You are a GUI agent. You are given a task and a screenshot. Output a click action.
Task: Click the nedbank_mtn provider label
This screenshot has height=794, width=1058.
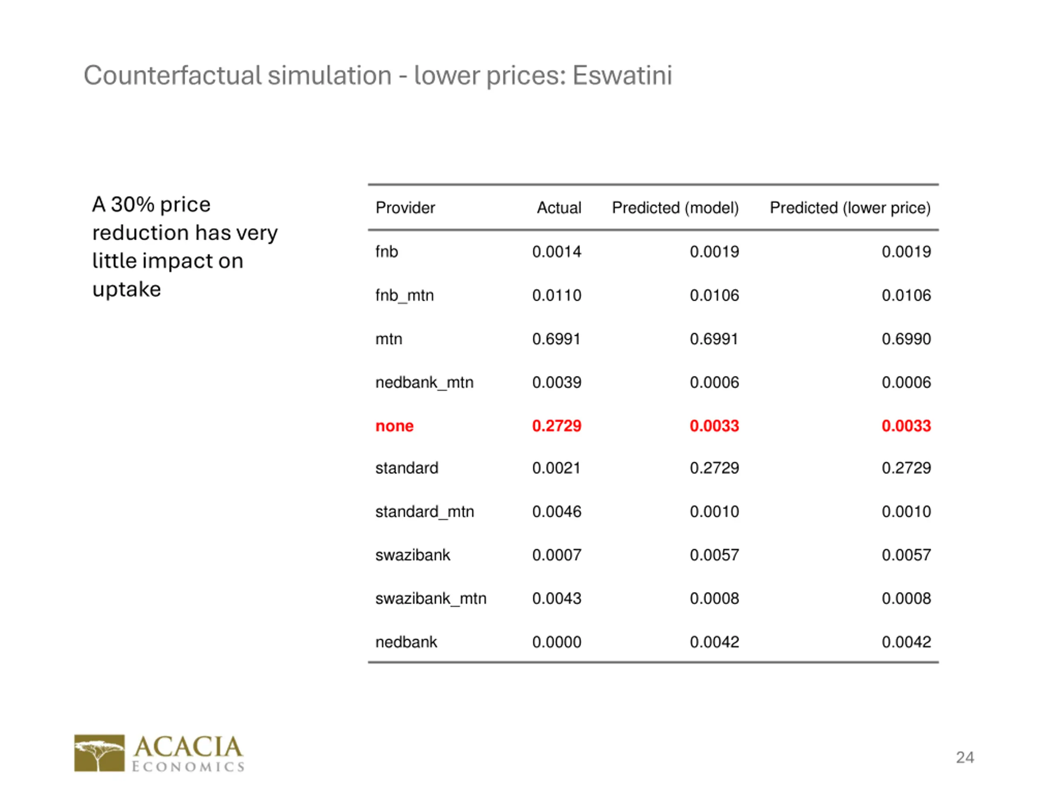424,383
